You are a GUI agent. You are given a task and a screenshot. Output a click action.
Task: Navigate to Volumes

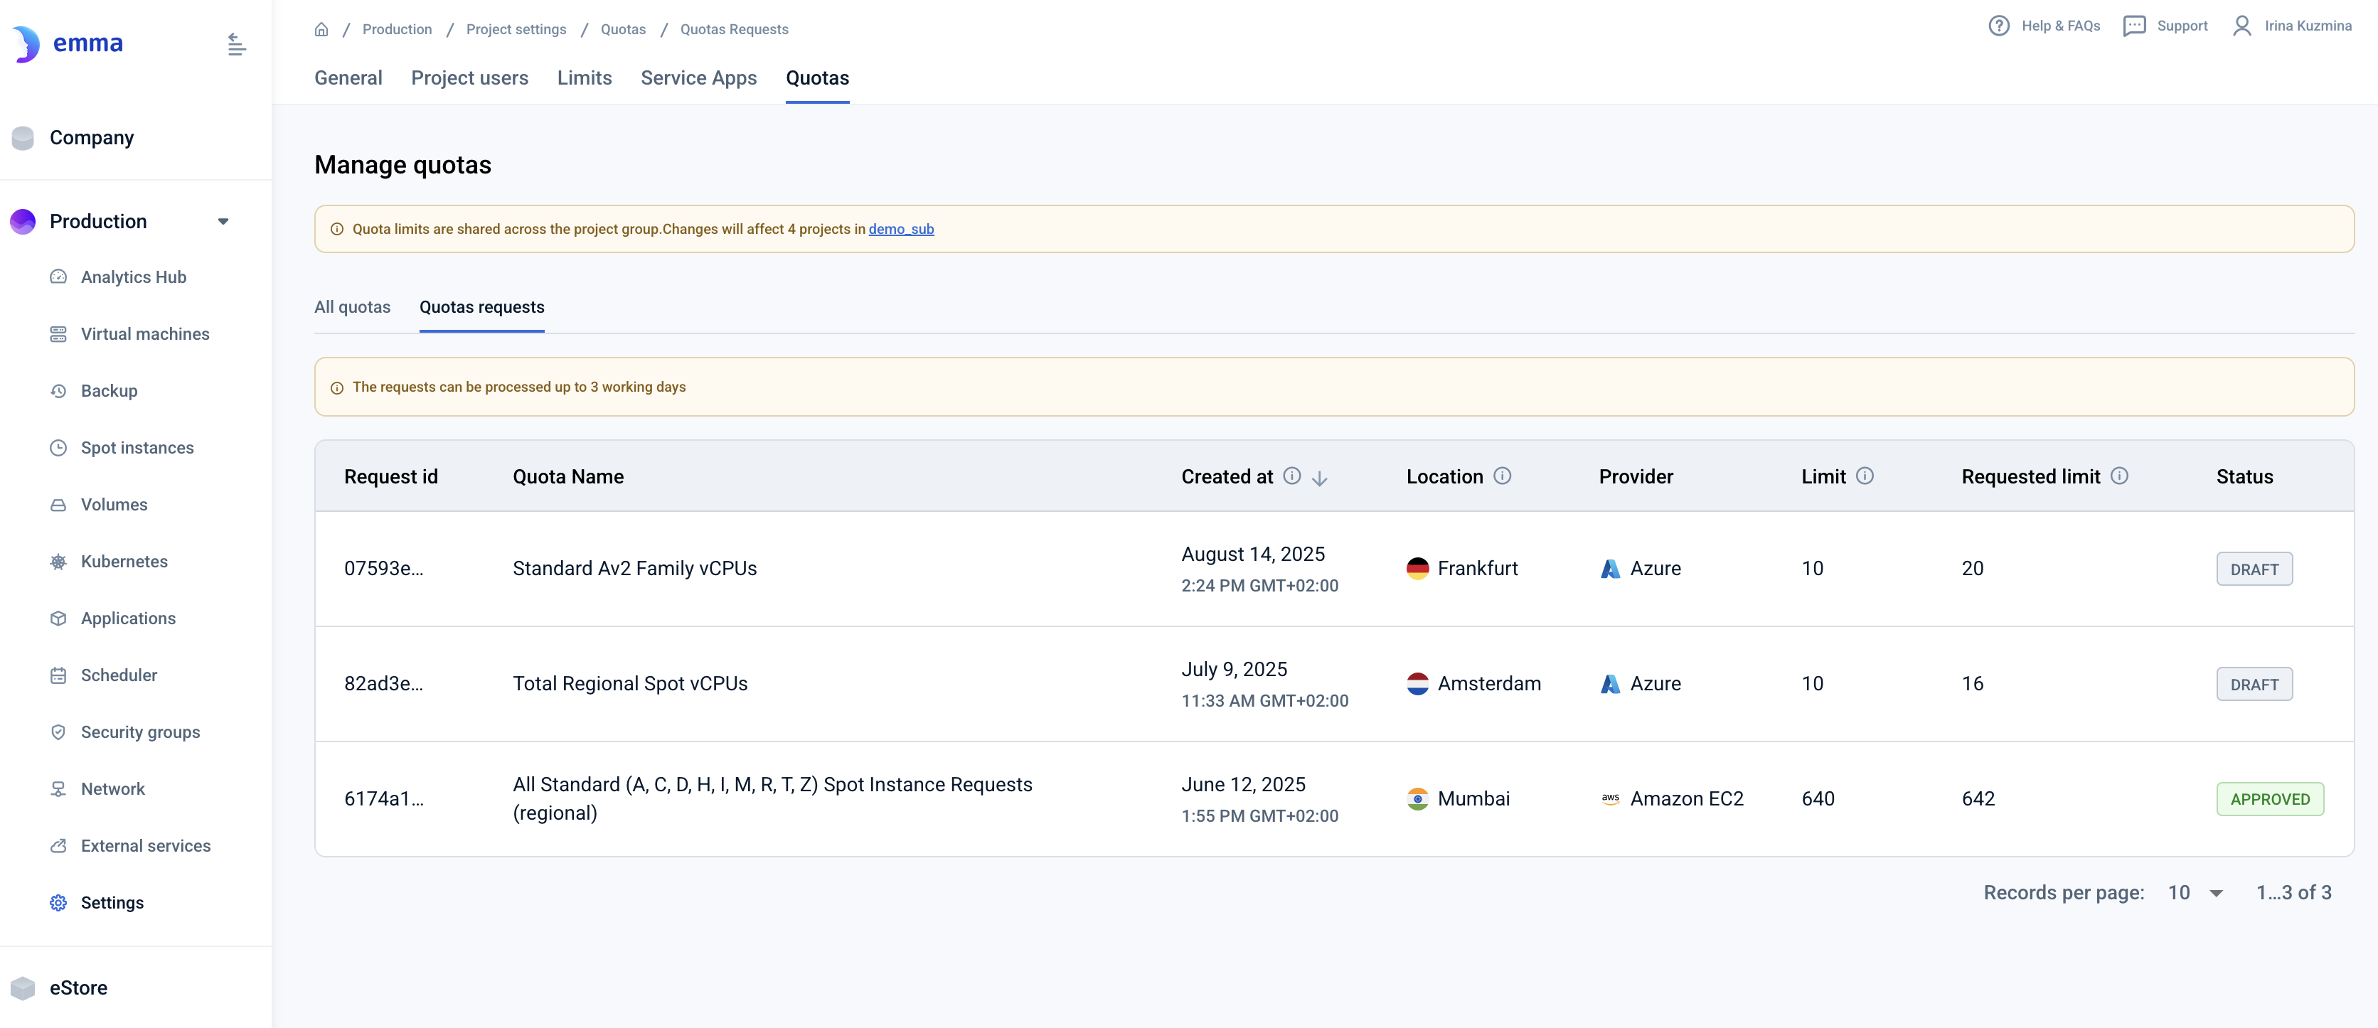click(114, 505)
